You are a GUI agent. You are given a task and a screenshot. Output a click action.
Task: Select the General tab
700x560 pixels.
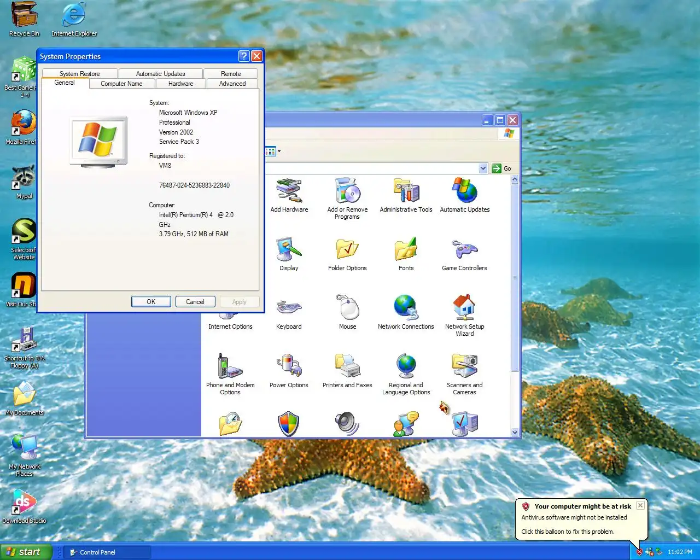pyautogui.click(x=65, y=83)
